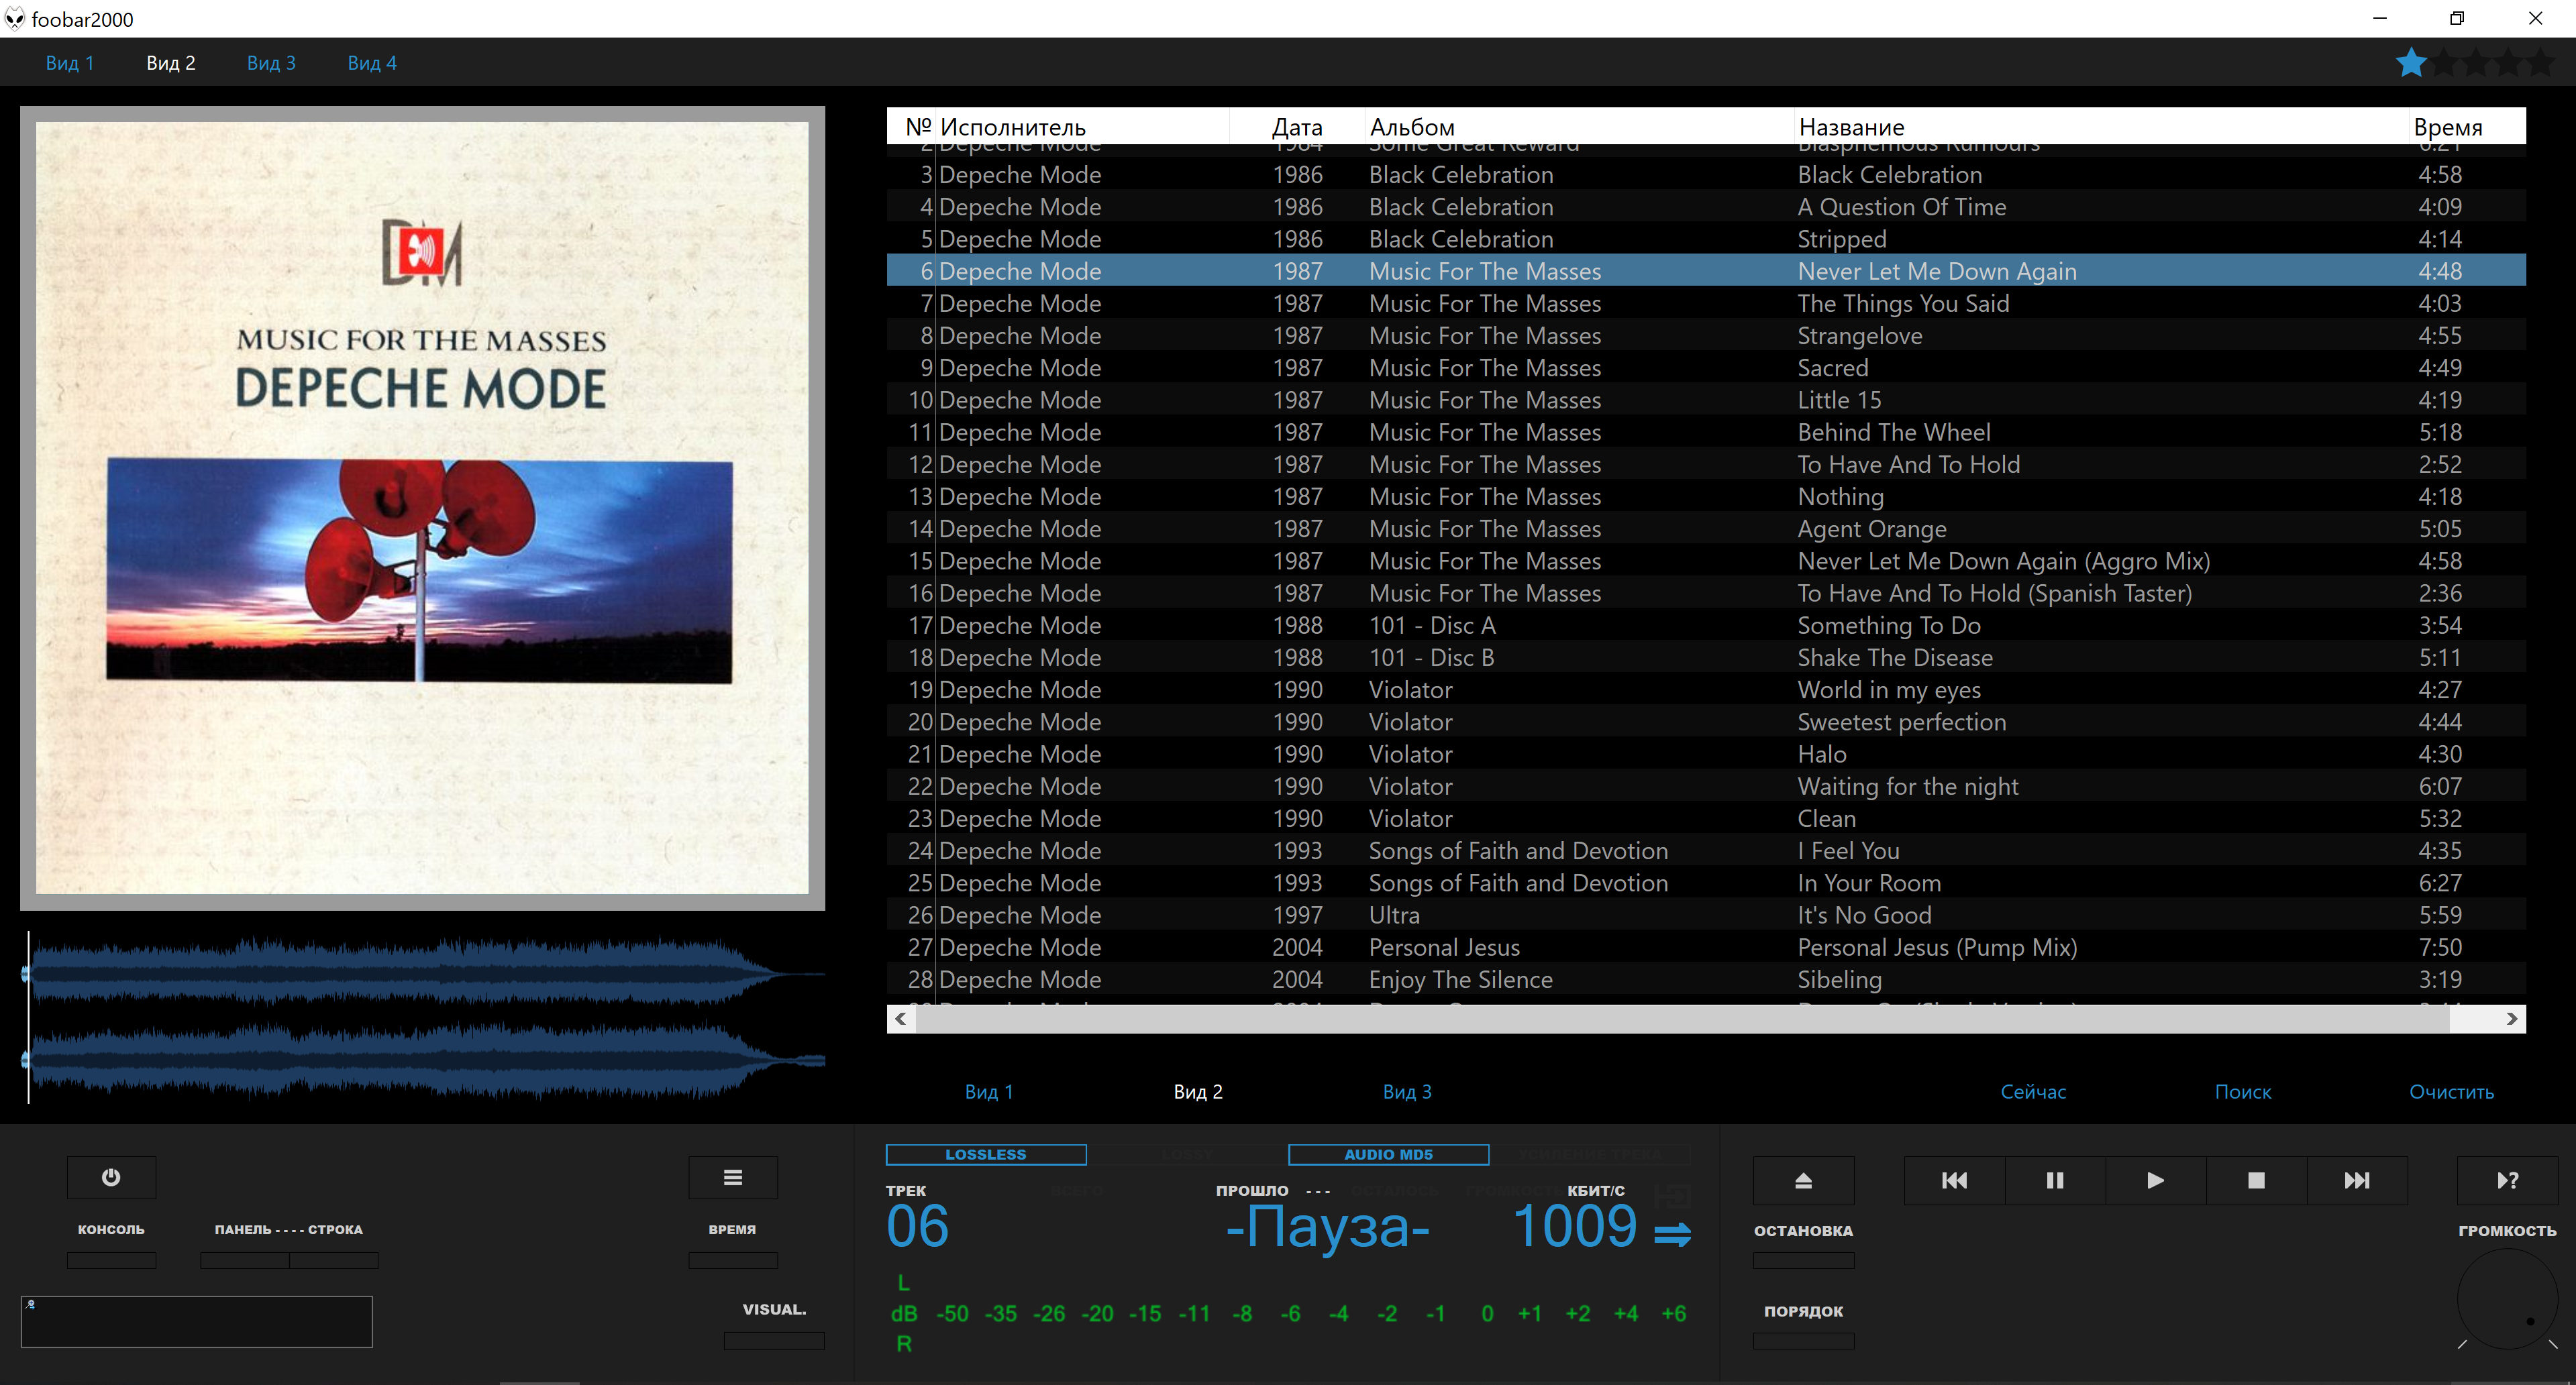Switch to Вид 2 in the top tab bar
Viewport: 2576px width, 1385px height.
click(x=171, y=63)
